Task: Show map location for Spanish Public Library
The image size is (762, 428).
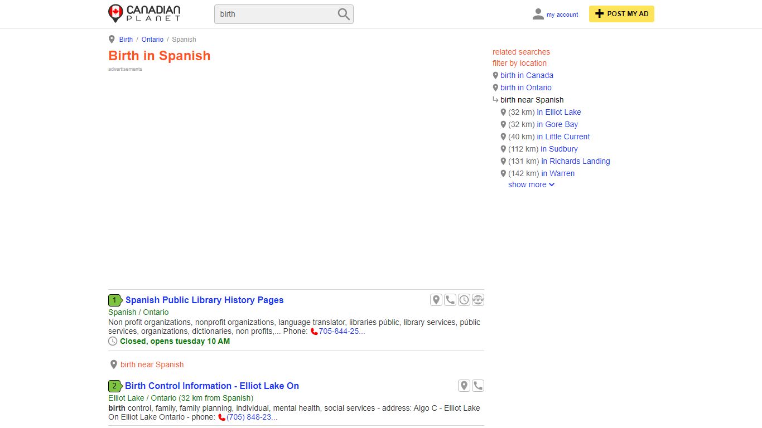Action: tap(436, 300)
